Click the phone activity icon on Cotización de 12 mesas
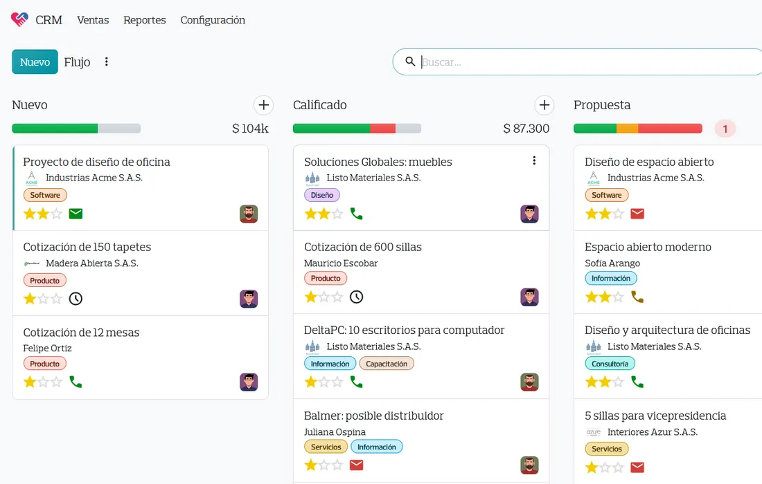Screen dimensions: 762x484 [76, 382]
